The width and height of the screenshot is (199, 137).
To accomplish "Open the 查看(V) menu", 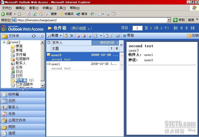I will click(x=34, y=8).
